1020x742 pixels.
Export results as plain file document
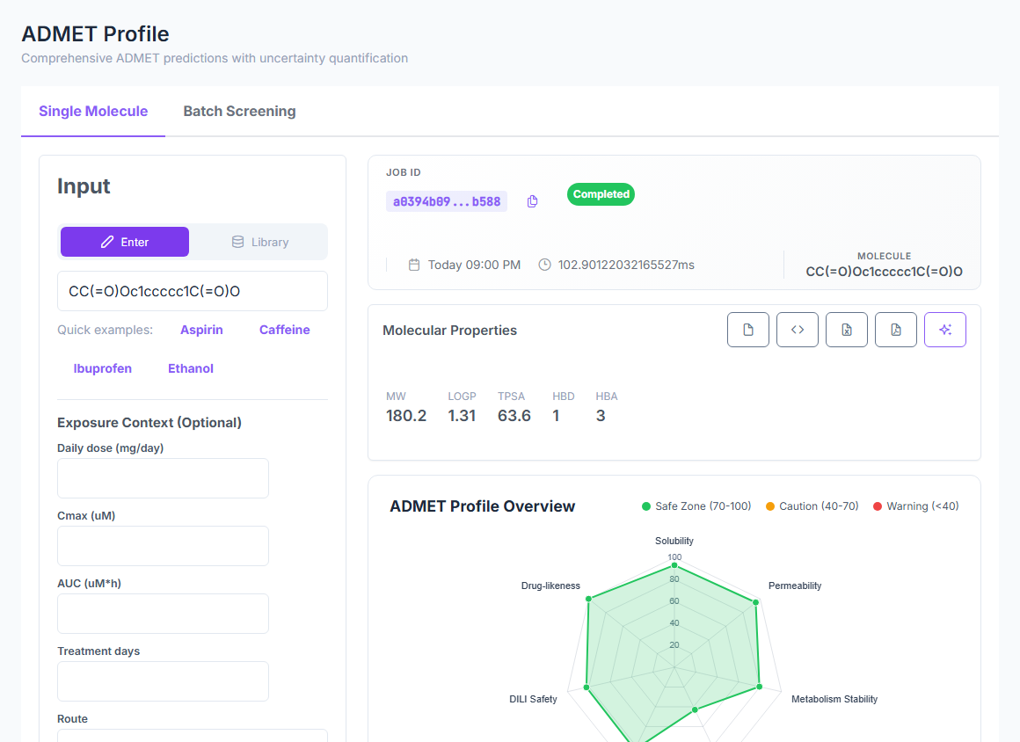(748, 330)
